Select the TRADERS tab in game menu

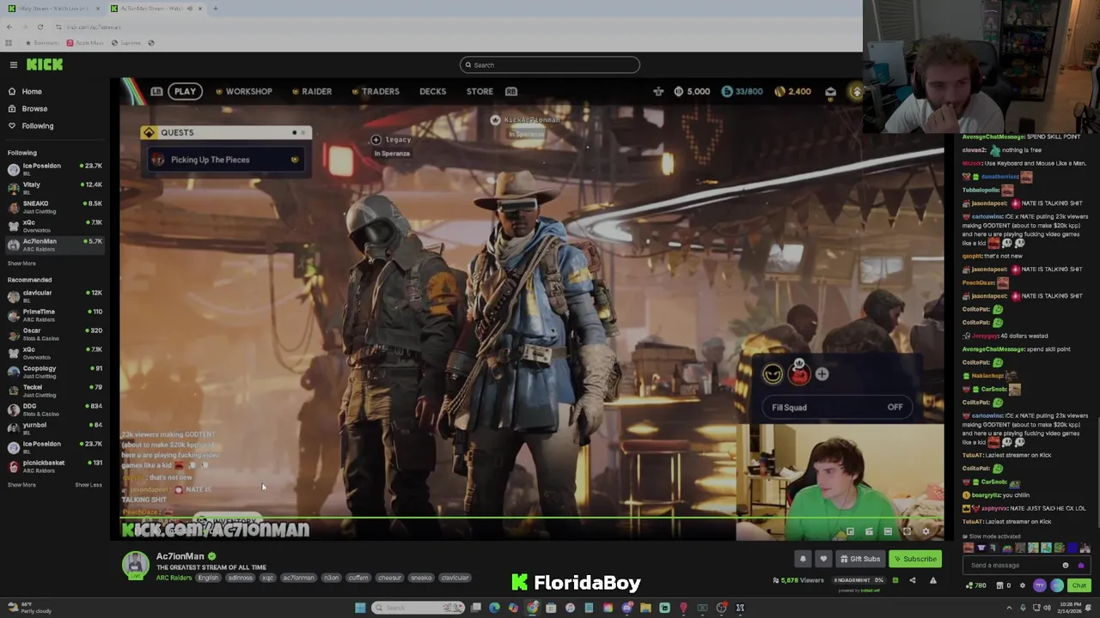[x=376, y=91]
